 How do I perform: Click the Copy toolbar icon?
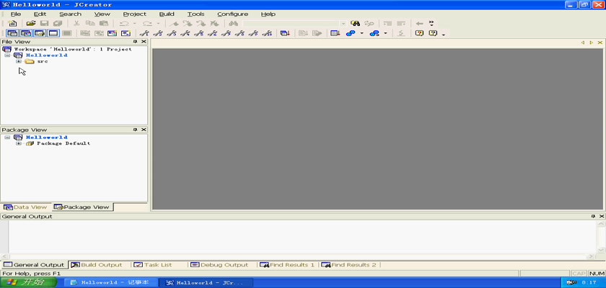coord(89,24)
